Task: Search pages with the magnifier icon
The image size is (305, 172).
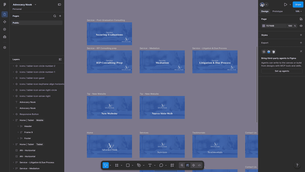Action: pos(55,16)
